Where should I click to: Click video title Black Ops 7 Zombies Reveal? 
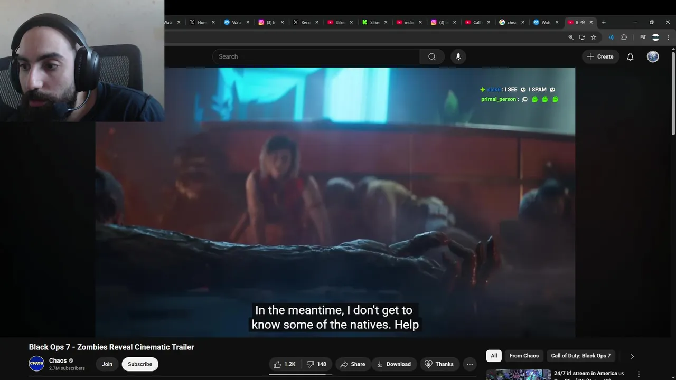tap(111, 347)
